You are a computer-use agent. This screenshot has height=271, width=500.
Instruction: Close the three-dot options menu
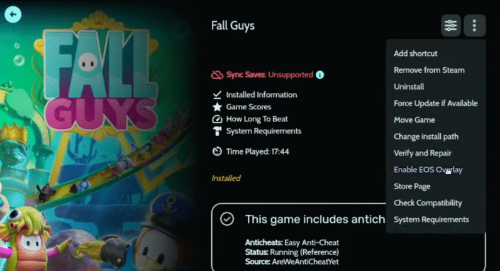pyautogui.click(x=474, y=25)
